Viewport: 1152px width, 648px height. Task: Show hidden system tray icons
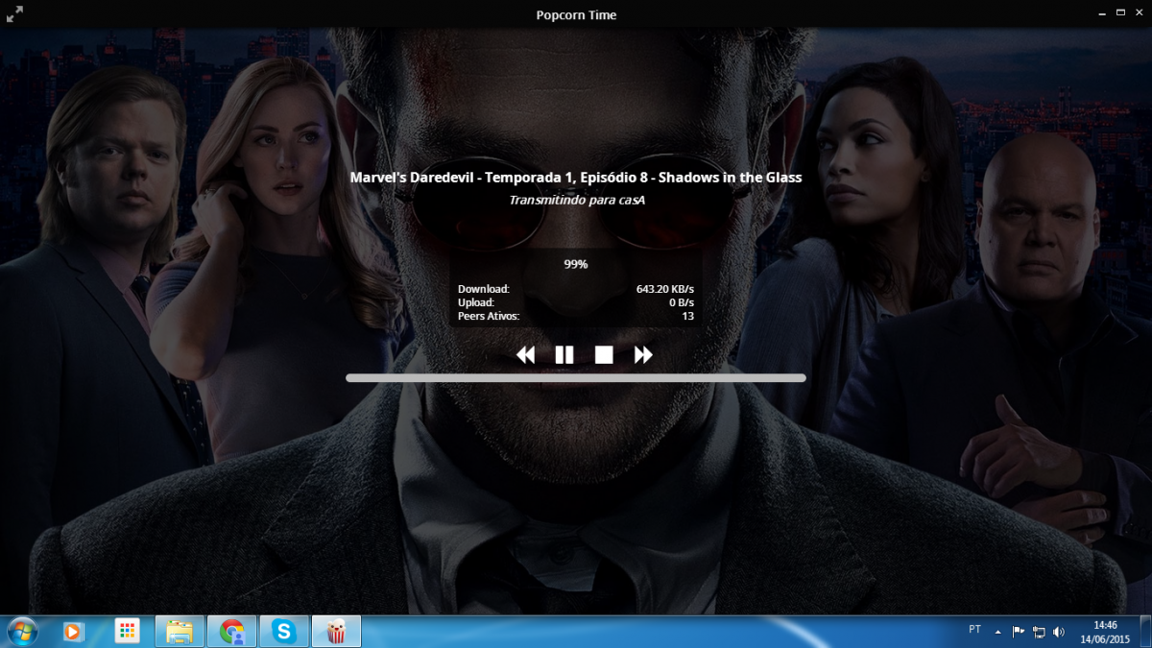[x=997, y=632]
